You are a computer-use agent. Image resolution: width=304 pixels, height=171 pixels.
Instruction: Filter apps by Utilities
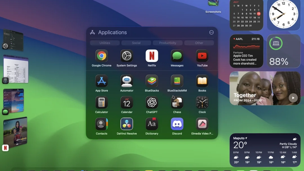tap(105, 43)
